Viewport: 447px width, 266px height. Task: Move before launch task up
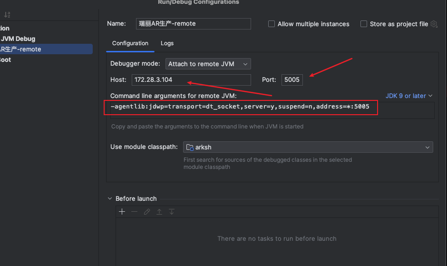tap(159, 212)
